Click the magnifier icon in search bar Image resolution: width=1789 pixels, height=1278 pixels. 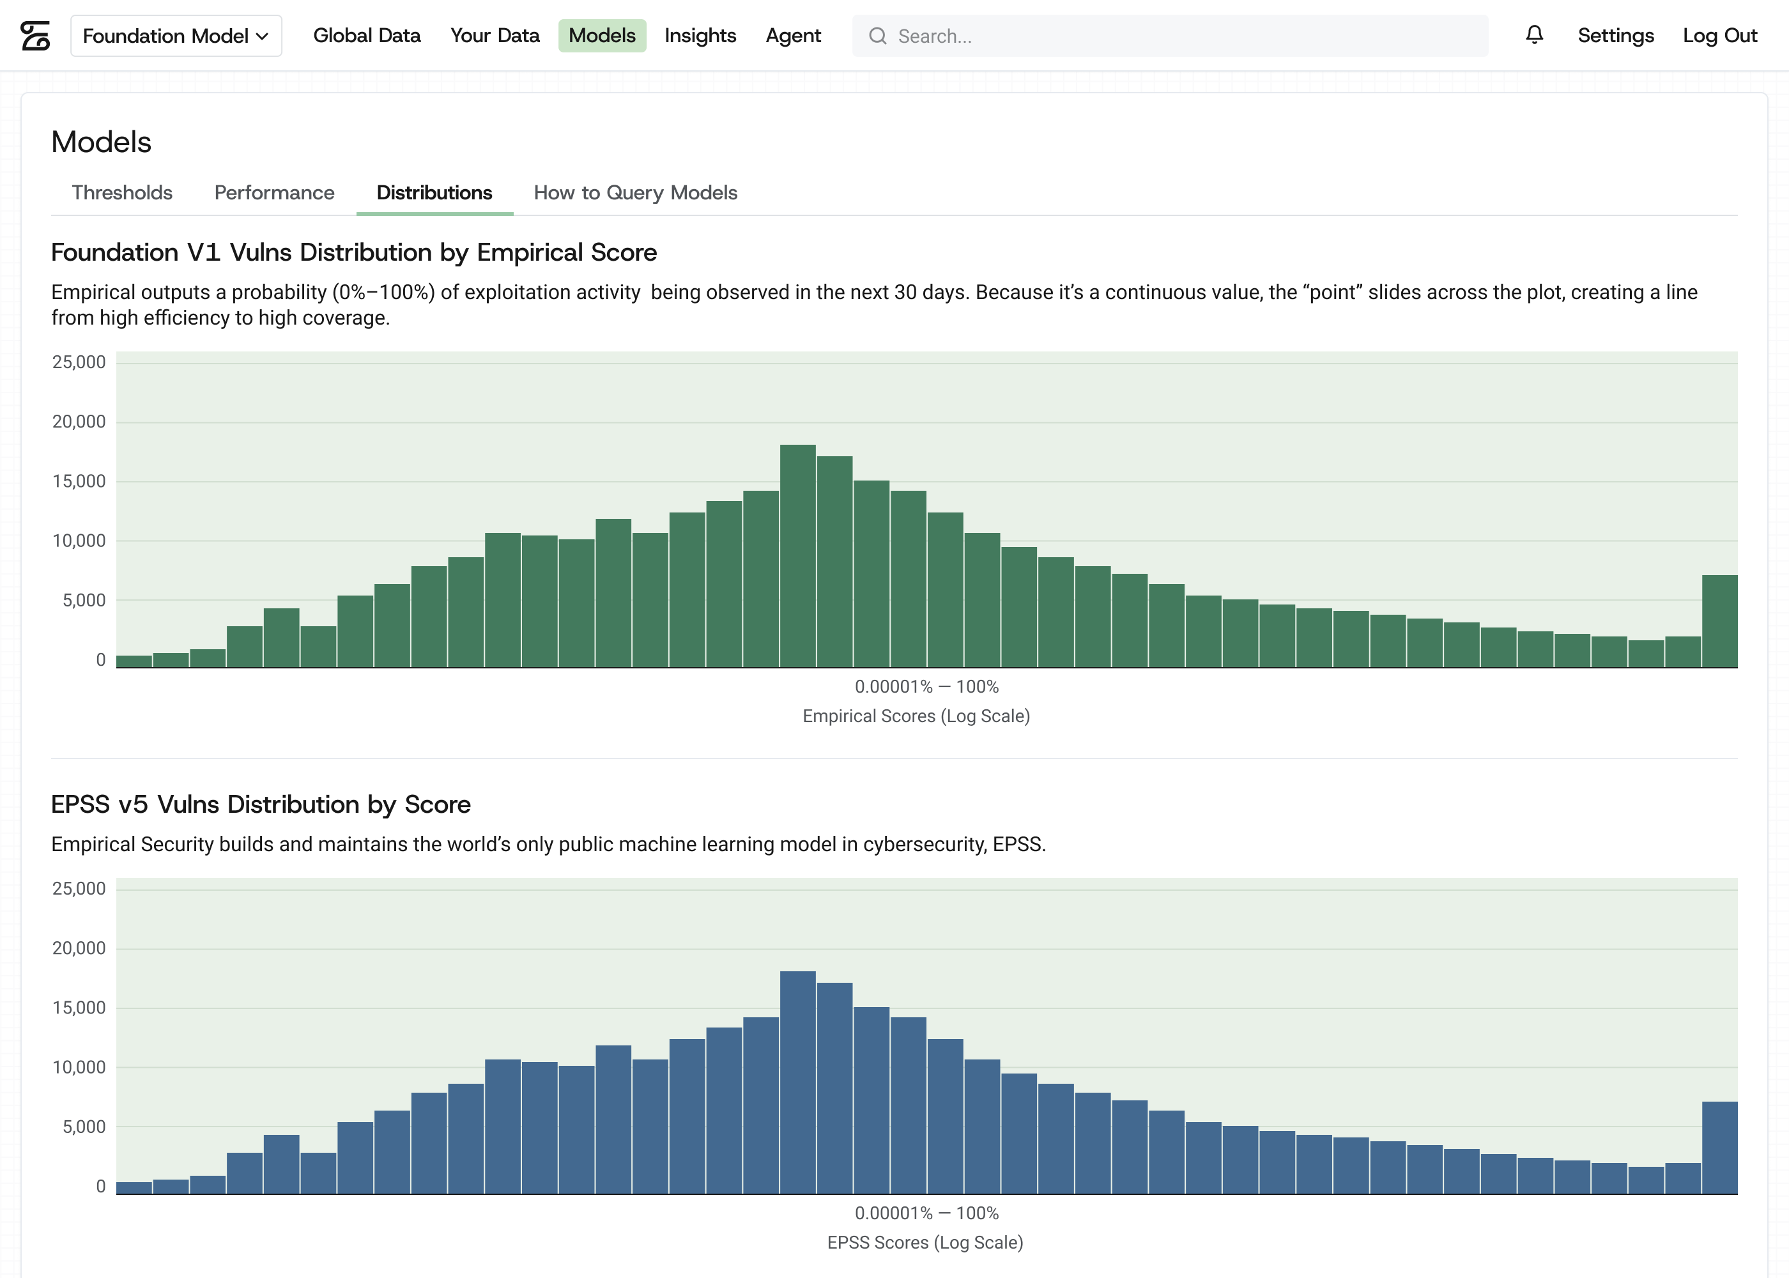(877, 36)
